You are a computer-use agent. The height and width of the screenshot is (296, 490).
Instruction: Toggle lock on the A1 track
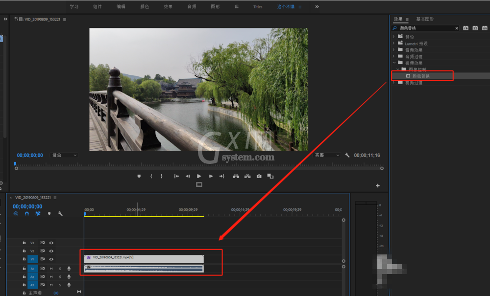click(x=24, y=268)
